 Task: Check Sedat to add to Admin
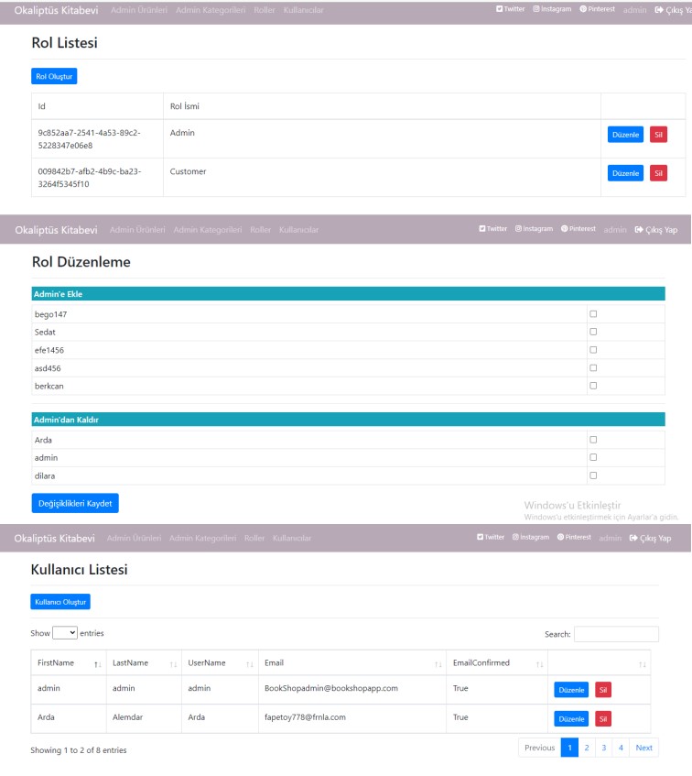point(593,332)
